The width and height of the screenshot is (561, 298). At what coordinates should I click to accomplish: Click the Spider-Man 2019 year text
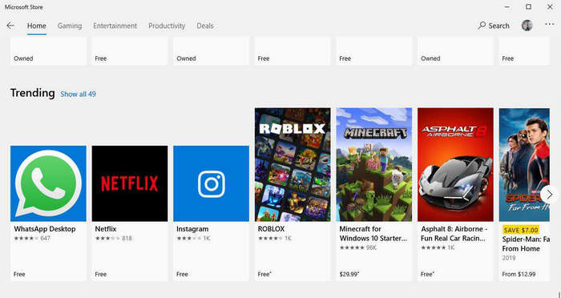(x=509, y=258)
